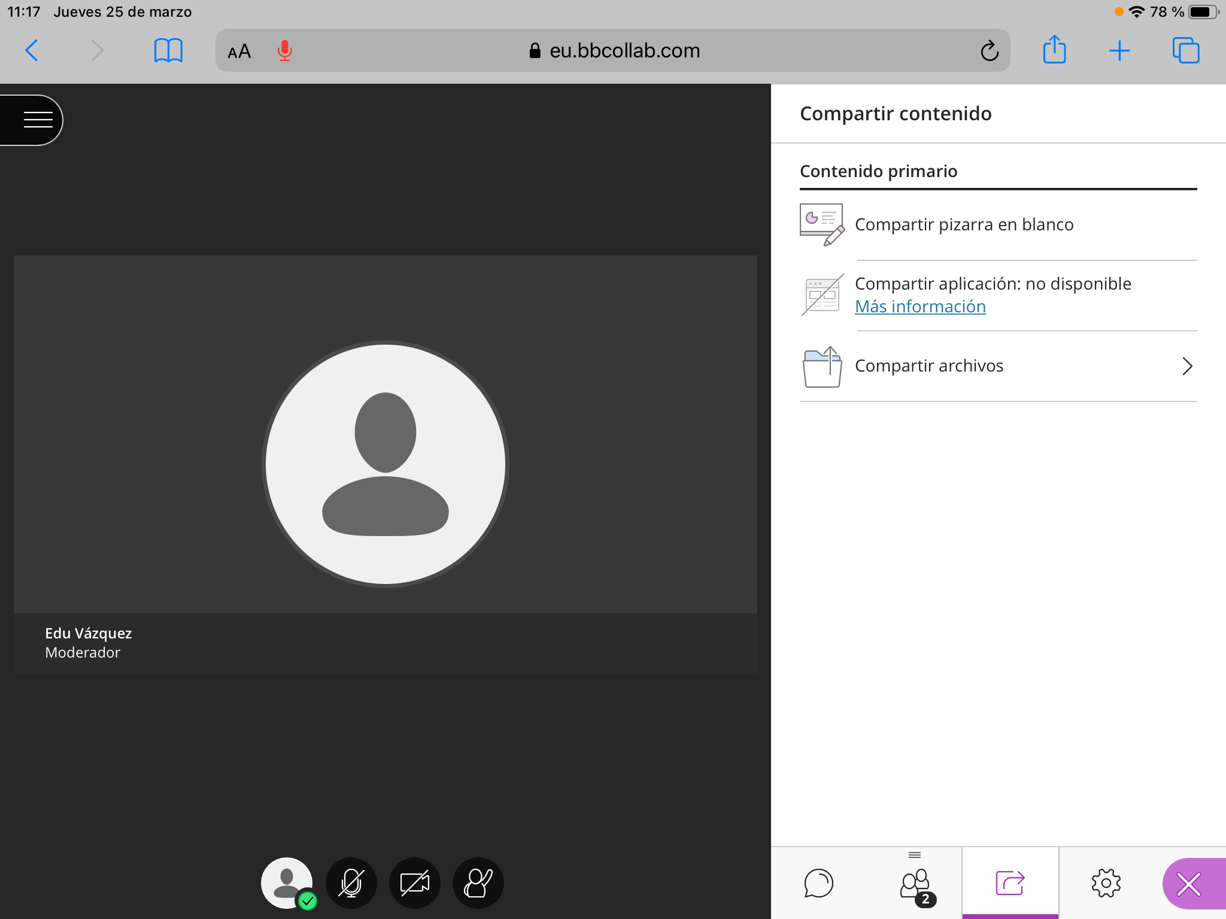Toggle the raise hand button
Screen dimensions: 1226x919
coord(478,883)
